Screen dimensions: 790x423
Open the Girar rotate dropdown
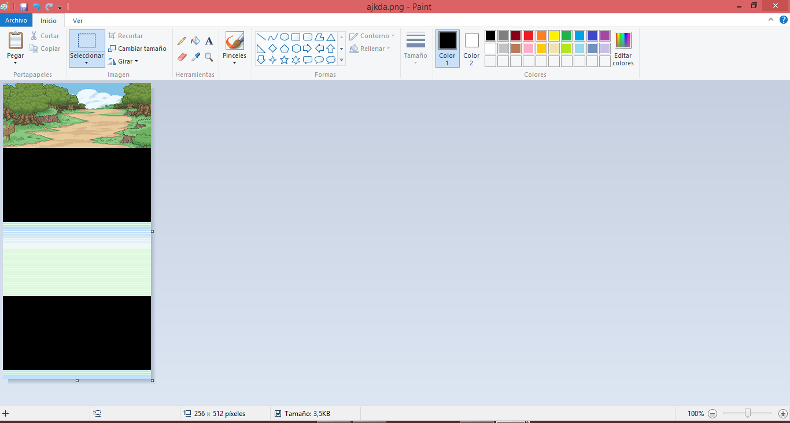[x=124, y=61]
